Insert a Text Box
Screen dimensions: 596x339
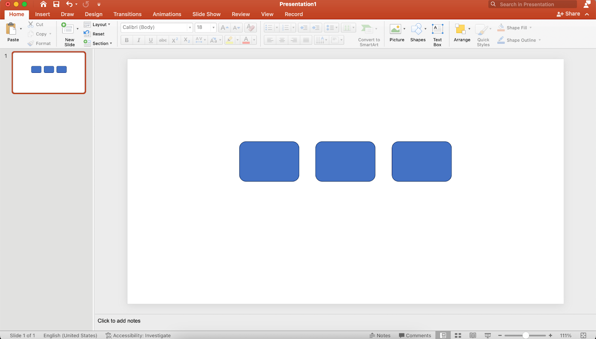click(437, 33)
